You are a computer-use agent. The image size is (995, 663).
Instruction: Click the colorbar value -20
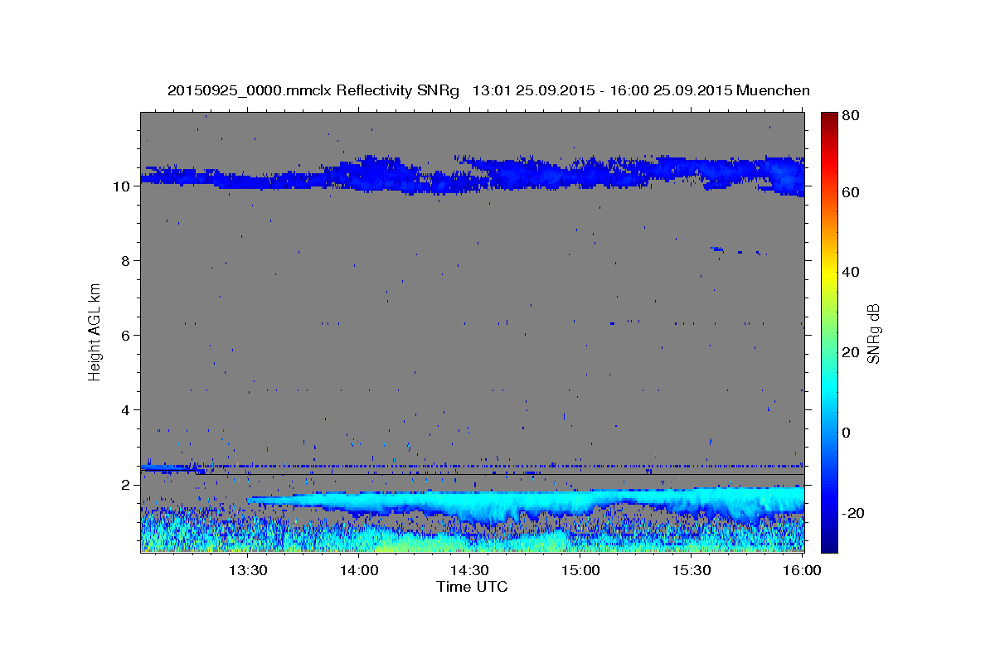click(853, 513)
